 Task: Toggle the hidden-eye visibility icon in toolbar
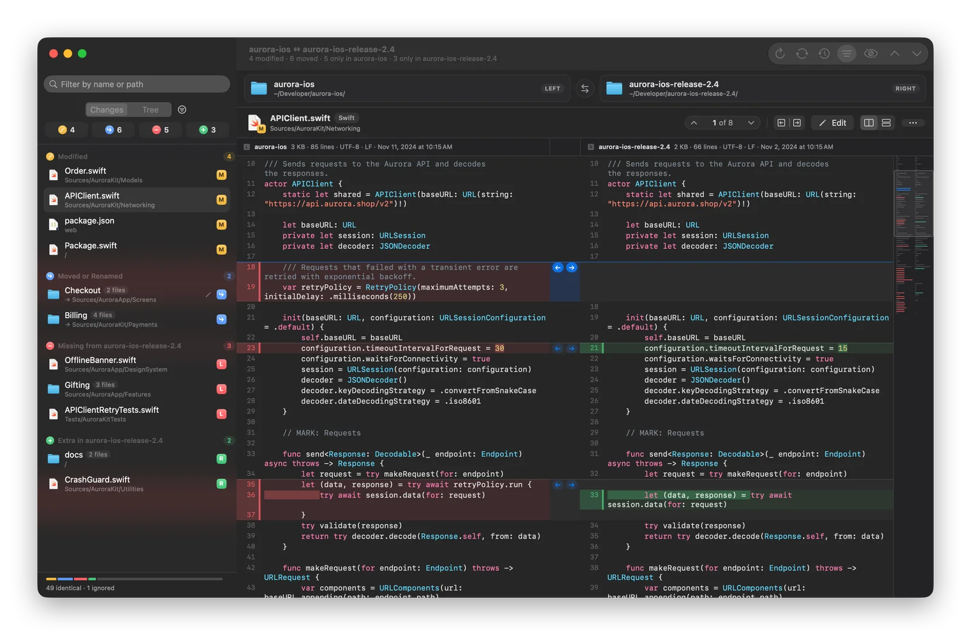point(871,53)
